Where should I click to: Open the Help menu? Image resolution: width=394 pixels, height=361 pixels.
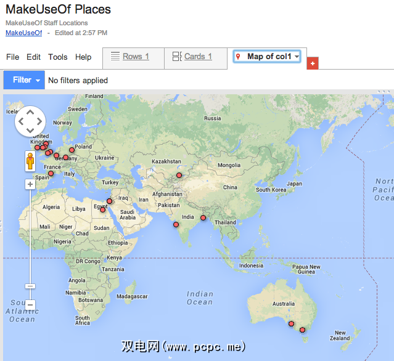[x=83, y=57]
